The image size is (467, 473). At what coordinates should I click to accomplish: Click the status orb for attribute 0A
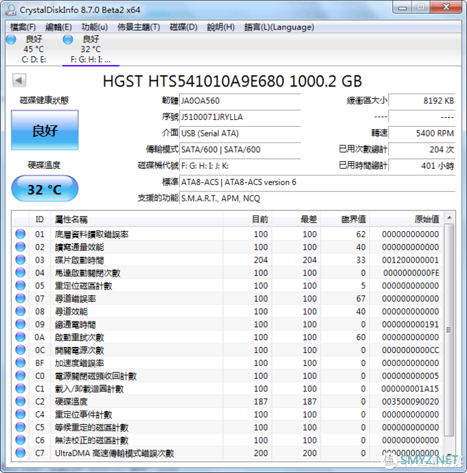[x=21, y=337]
